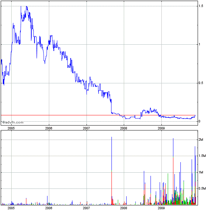Click the 2005 label under price chart
Image resolution: width=211 pixels, height=211 pixels.
click(x=11, y=128)
